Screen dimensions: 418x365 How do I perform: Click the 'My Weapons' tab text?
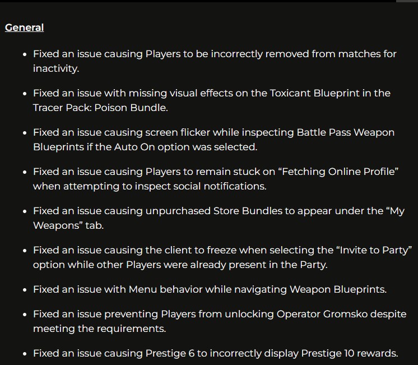coord(68,225)
